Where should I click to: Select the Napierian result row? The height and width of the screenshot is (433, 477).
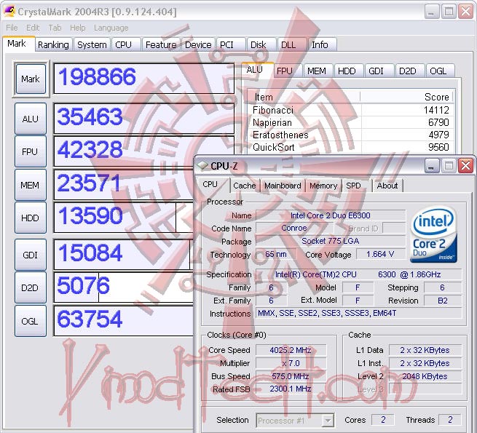pyautogui.click(x=351, y=122)
